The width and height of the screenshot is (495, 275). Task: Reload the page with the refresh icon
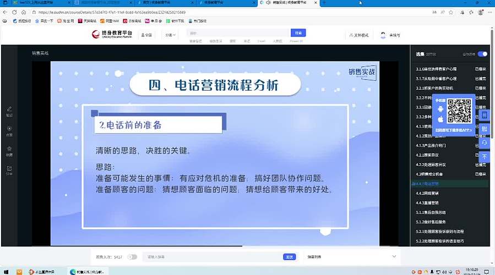(x=14, y=12)
